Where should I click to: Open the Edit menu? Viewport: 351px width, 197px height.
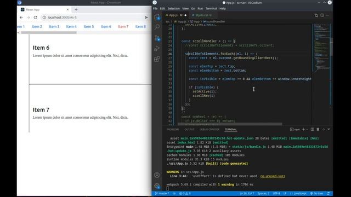[x=162, y=9]
